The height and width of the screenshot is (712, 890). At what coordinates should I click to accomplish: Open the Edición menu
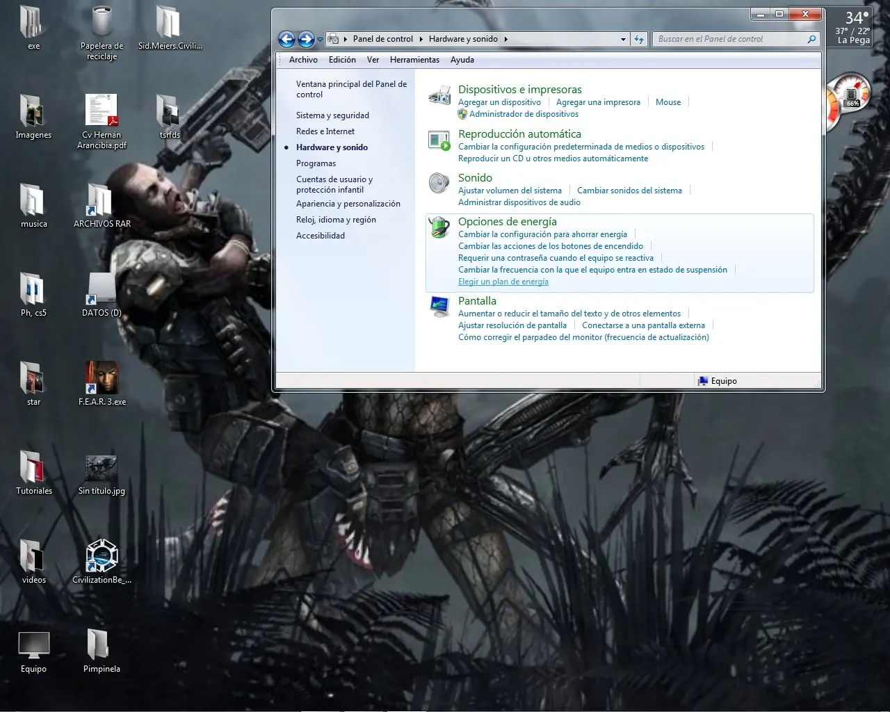click(x=342, y=60)
